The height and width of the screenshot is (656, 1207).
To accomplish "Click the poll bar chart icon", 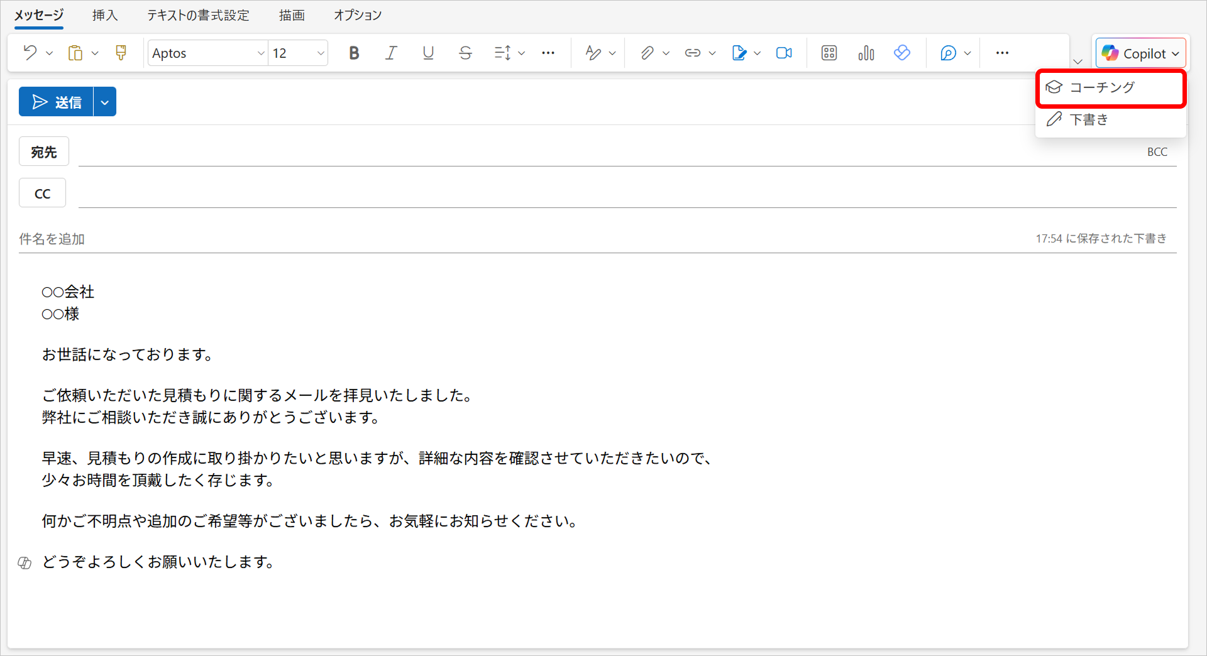I will coord(866,53).
